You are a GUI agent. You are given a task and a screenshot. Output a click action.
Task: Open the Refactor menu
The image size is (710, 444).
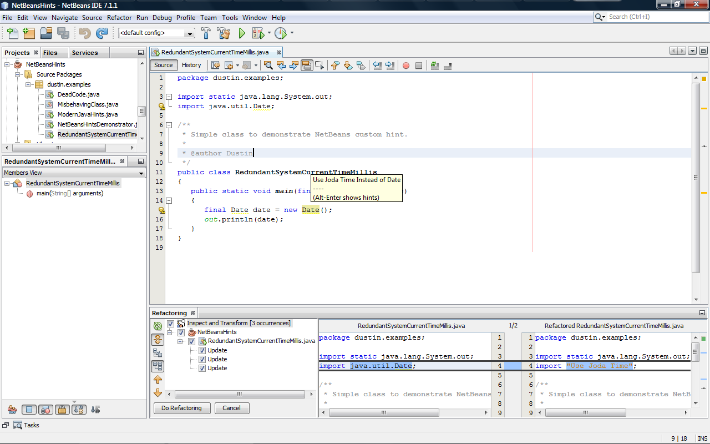click(x=119, y=18)
